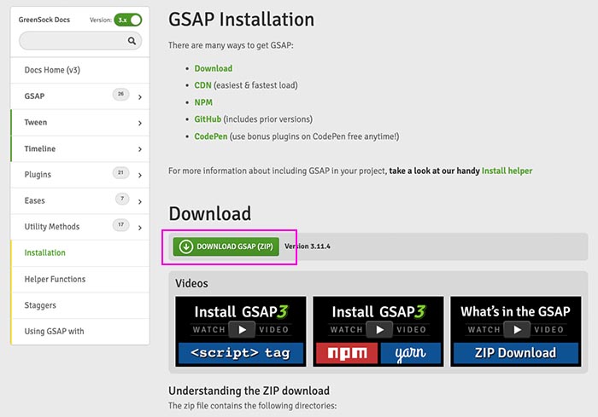Click the Install helper link

(x=507, y=171)
